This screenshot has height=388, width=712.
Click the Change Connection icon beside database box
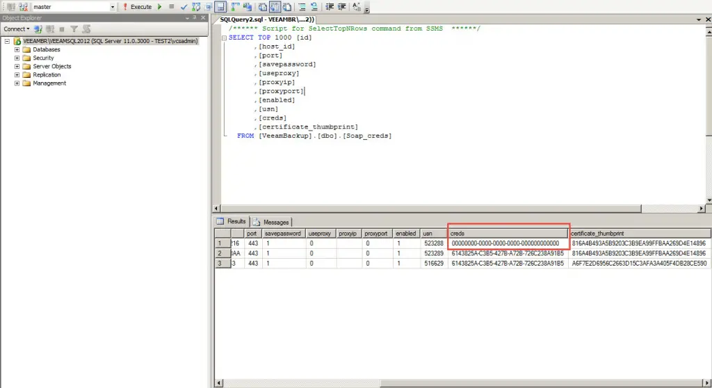pyautogui.click(x=23, y=7)
